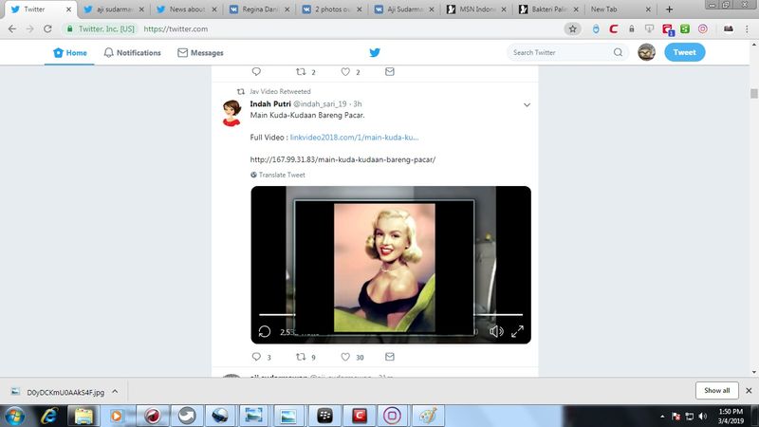This screenshot has width=759, height=427.
Task: Open the Chrome three-dot menu
Action: click(x=748, y=29)
